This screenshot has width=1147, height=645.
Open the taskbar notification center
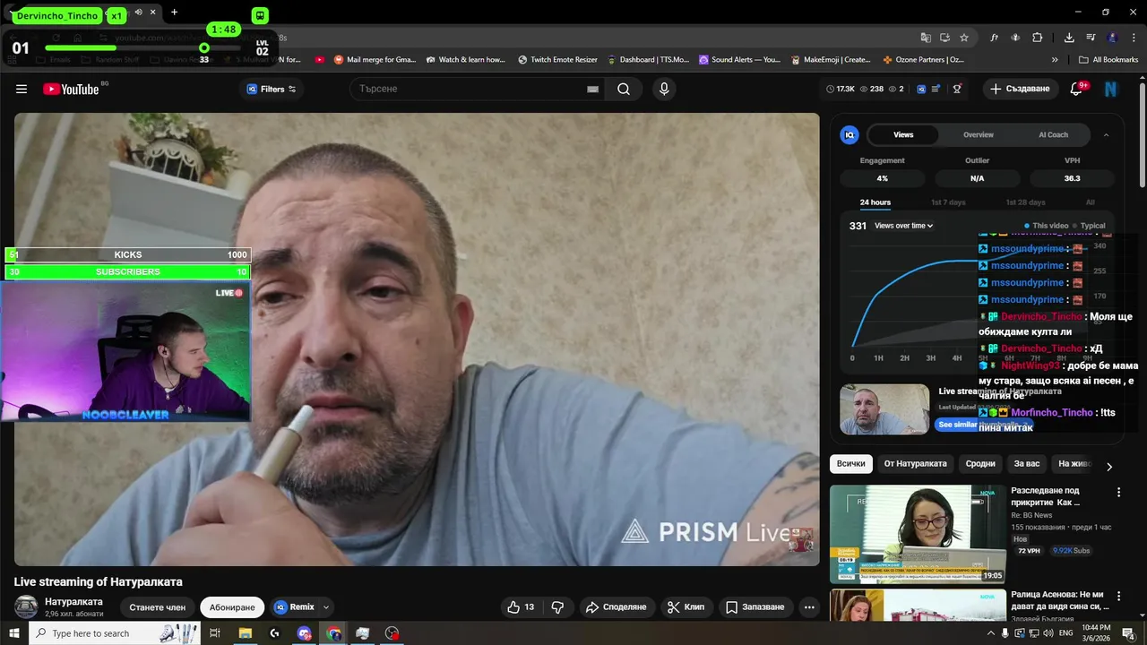pos(1128,633)
